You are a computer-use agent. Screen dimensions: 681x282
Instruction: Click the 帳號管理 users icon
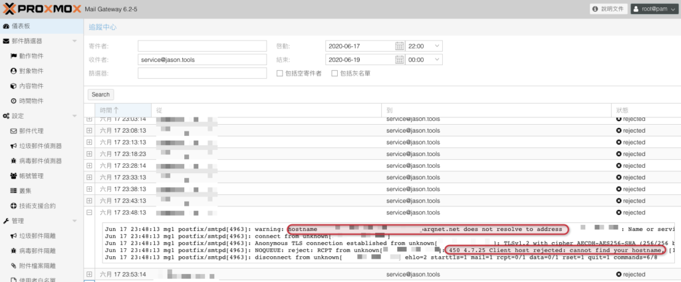(x=13, y=176)
